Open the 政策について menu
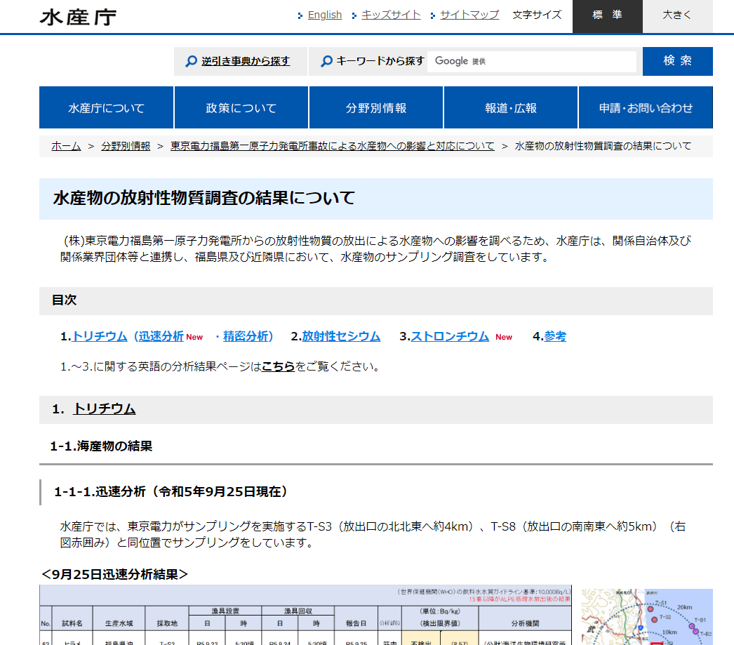Viewport: 734px width, 645px height. coord(241,108)
